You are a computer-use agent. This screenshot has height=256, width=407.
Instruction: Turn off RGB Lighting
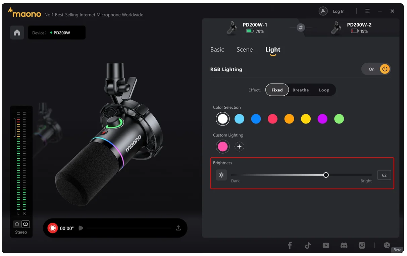pos(385,69)
